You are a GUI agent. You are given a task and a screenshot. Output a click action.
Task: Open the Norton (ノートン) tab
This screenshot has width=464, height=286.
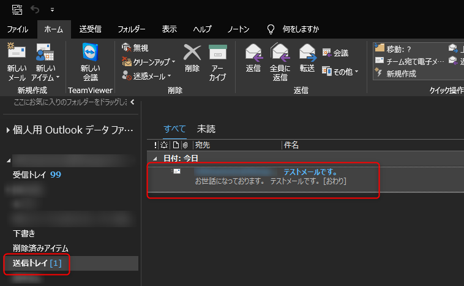click(239, 29)
